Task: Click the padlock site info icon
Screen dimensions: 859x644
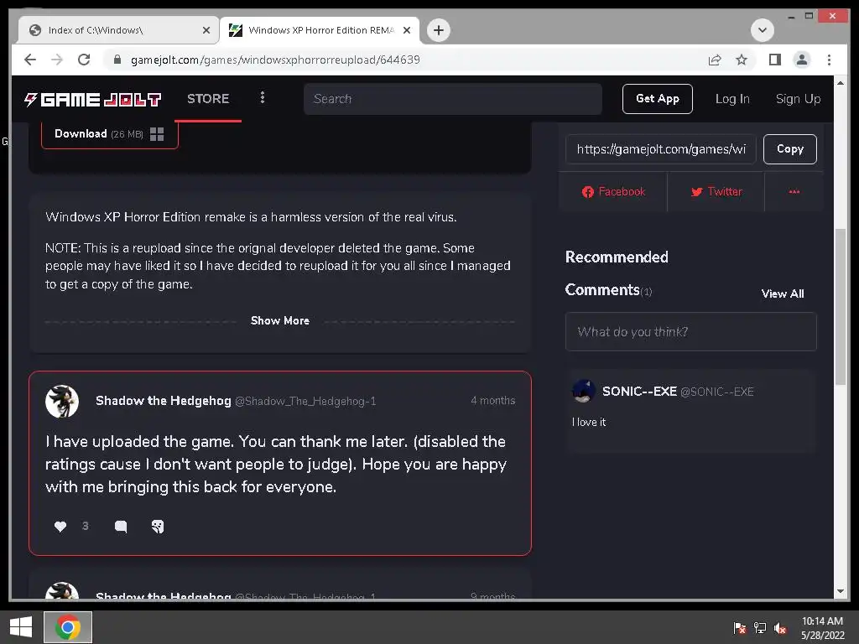Action: (117, 60)
